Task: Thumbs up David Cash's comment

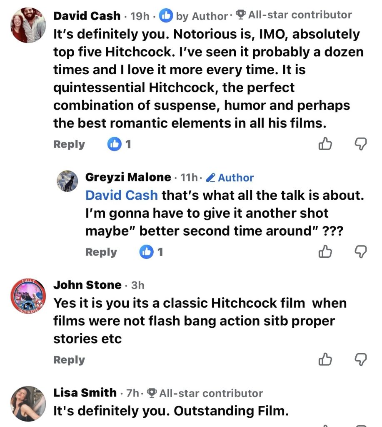Action: coord(325,144)
